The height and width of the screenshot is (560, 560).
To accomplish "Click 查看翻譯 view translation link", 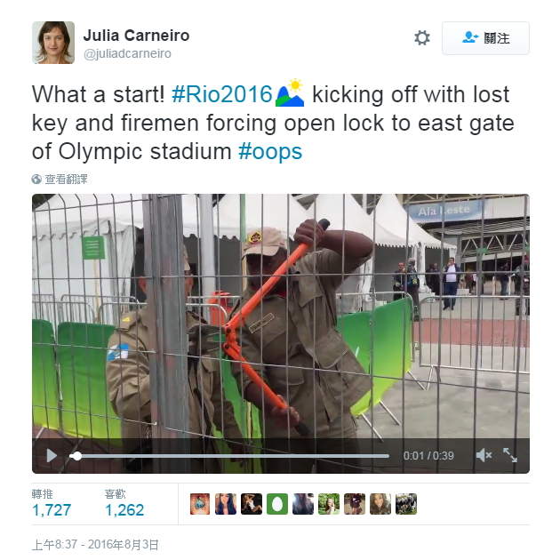I will click(66, 180).
